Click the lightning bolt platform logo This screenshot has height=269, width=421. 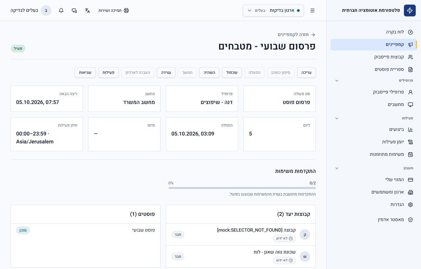[410, 10]
